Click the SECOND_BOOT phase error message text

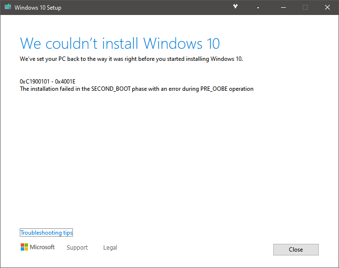(137, 89)
